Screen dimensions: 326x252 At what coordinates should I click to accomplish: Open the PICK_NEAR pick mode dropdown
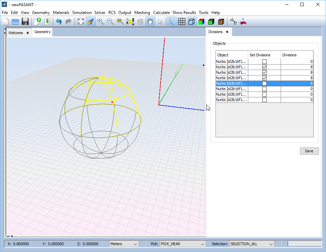click(182, 244)
